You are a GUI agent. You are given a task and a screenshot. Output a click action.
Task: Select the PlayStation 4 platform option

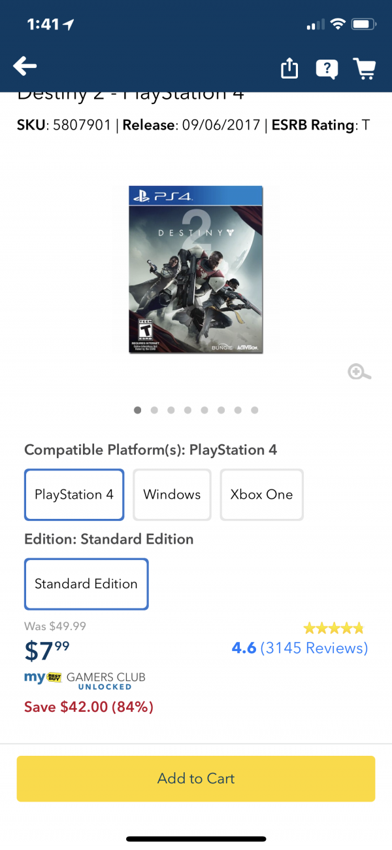coord(74,495)
